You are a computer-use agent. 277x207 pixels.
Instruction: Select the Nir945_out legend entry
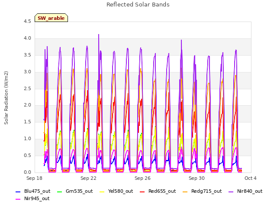coord(32,198)
